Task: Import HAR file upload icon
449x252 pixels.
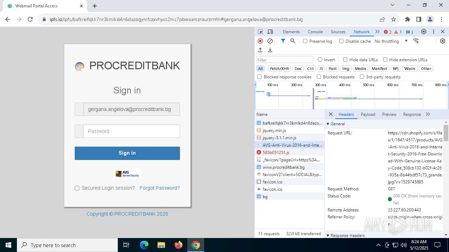Action: pos(260,50)
